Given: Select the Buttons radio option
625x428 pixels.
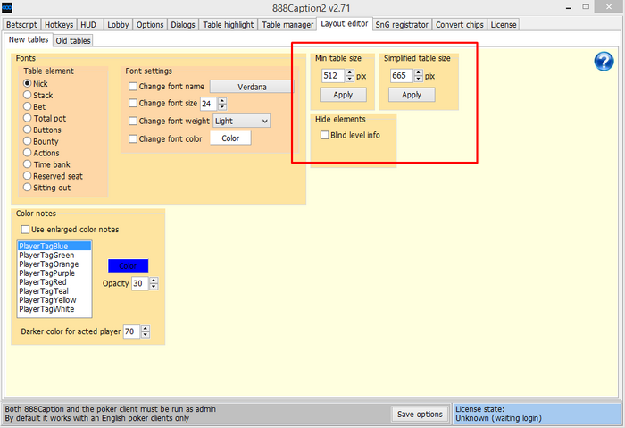Looking at the screenshot, I should click(27, 130).
